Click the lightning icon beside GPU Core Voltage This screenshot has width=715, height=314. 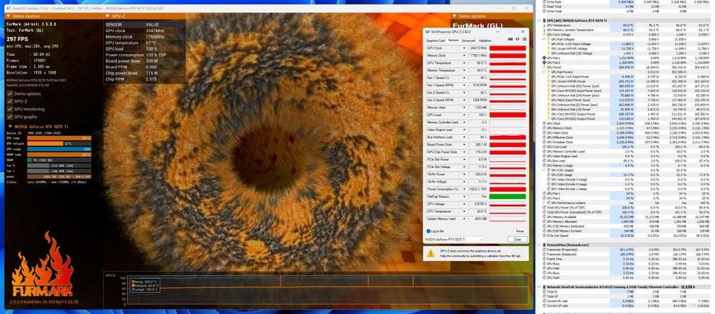[x=544, y=35]
